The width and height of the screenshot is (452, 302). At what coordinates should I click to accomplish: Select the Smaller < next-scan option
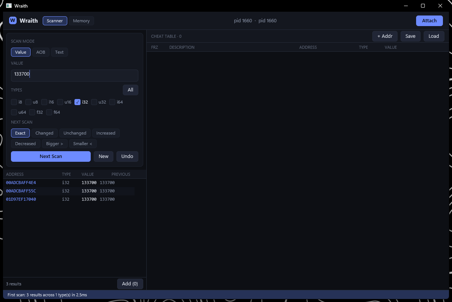point(83,144)
